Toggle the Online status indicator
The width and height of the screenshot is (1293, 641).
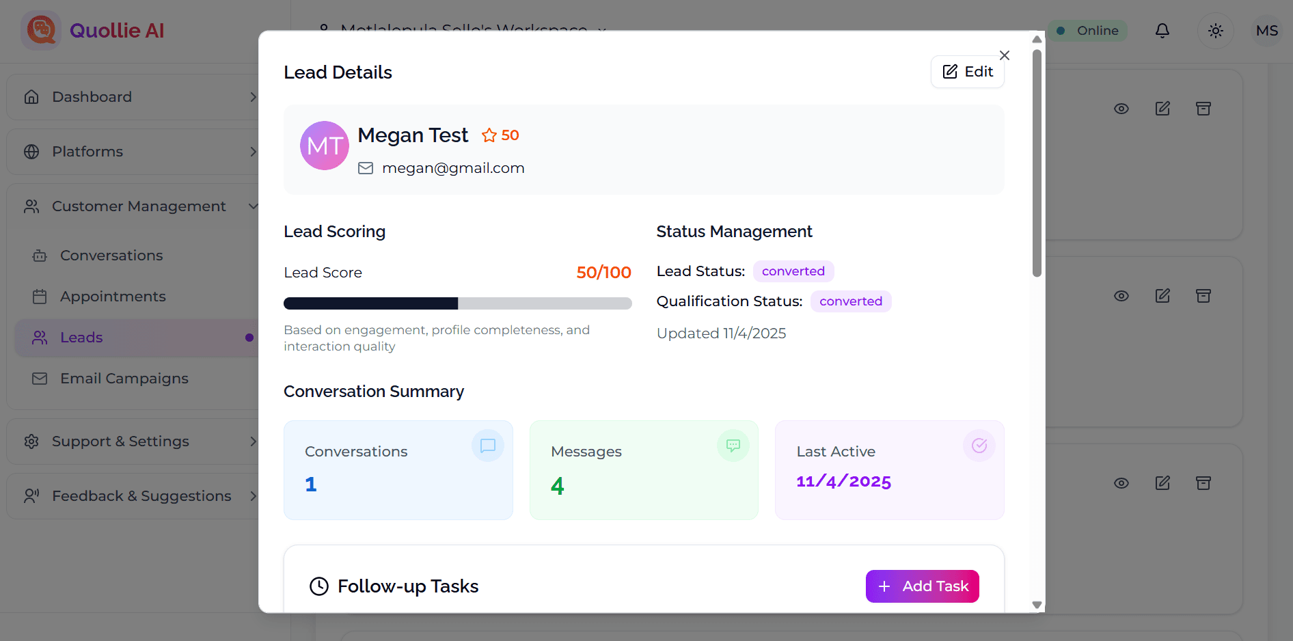click(1087, 30)
